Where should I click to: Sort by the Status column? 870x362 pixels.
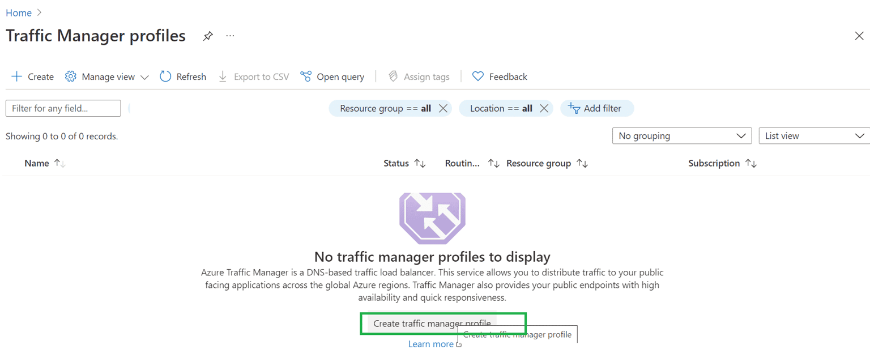[404, 163]
